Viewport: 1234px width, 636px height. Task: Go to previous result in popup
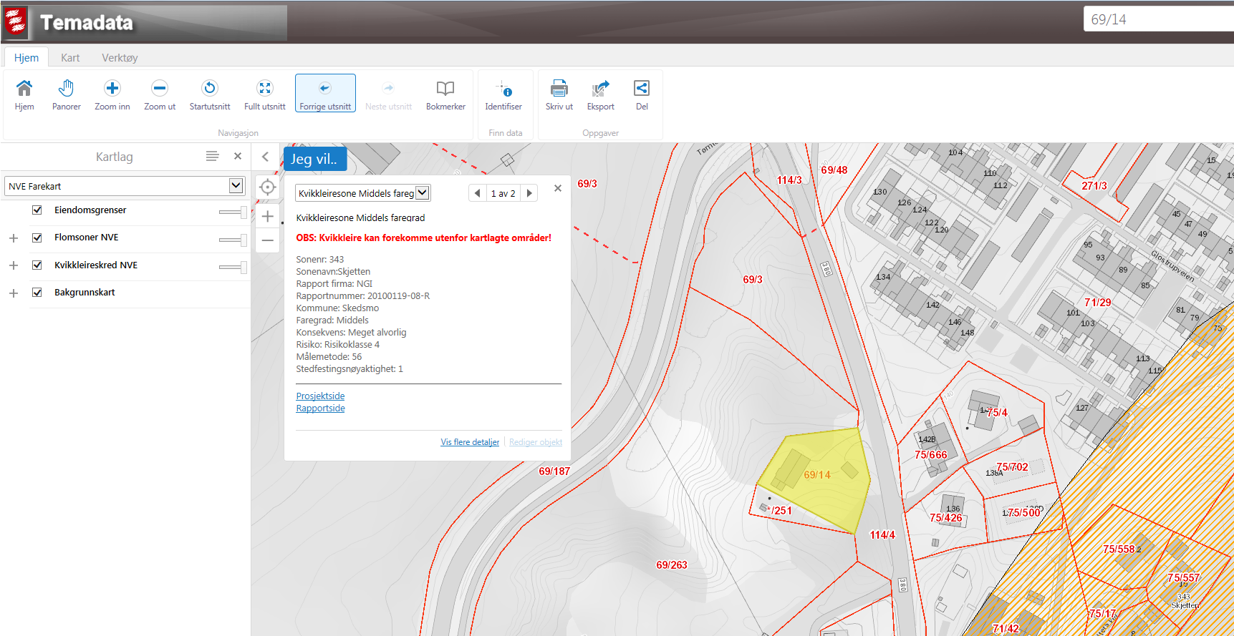click(478, 193)
